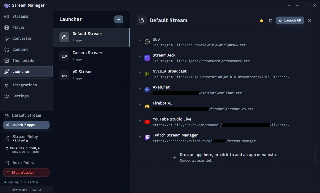Image resolution: width=320 pixels, height=193 pixels.
Task: Click the Stream Manager logo icon
Action: (x=7, y=6)
